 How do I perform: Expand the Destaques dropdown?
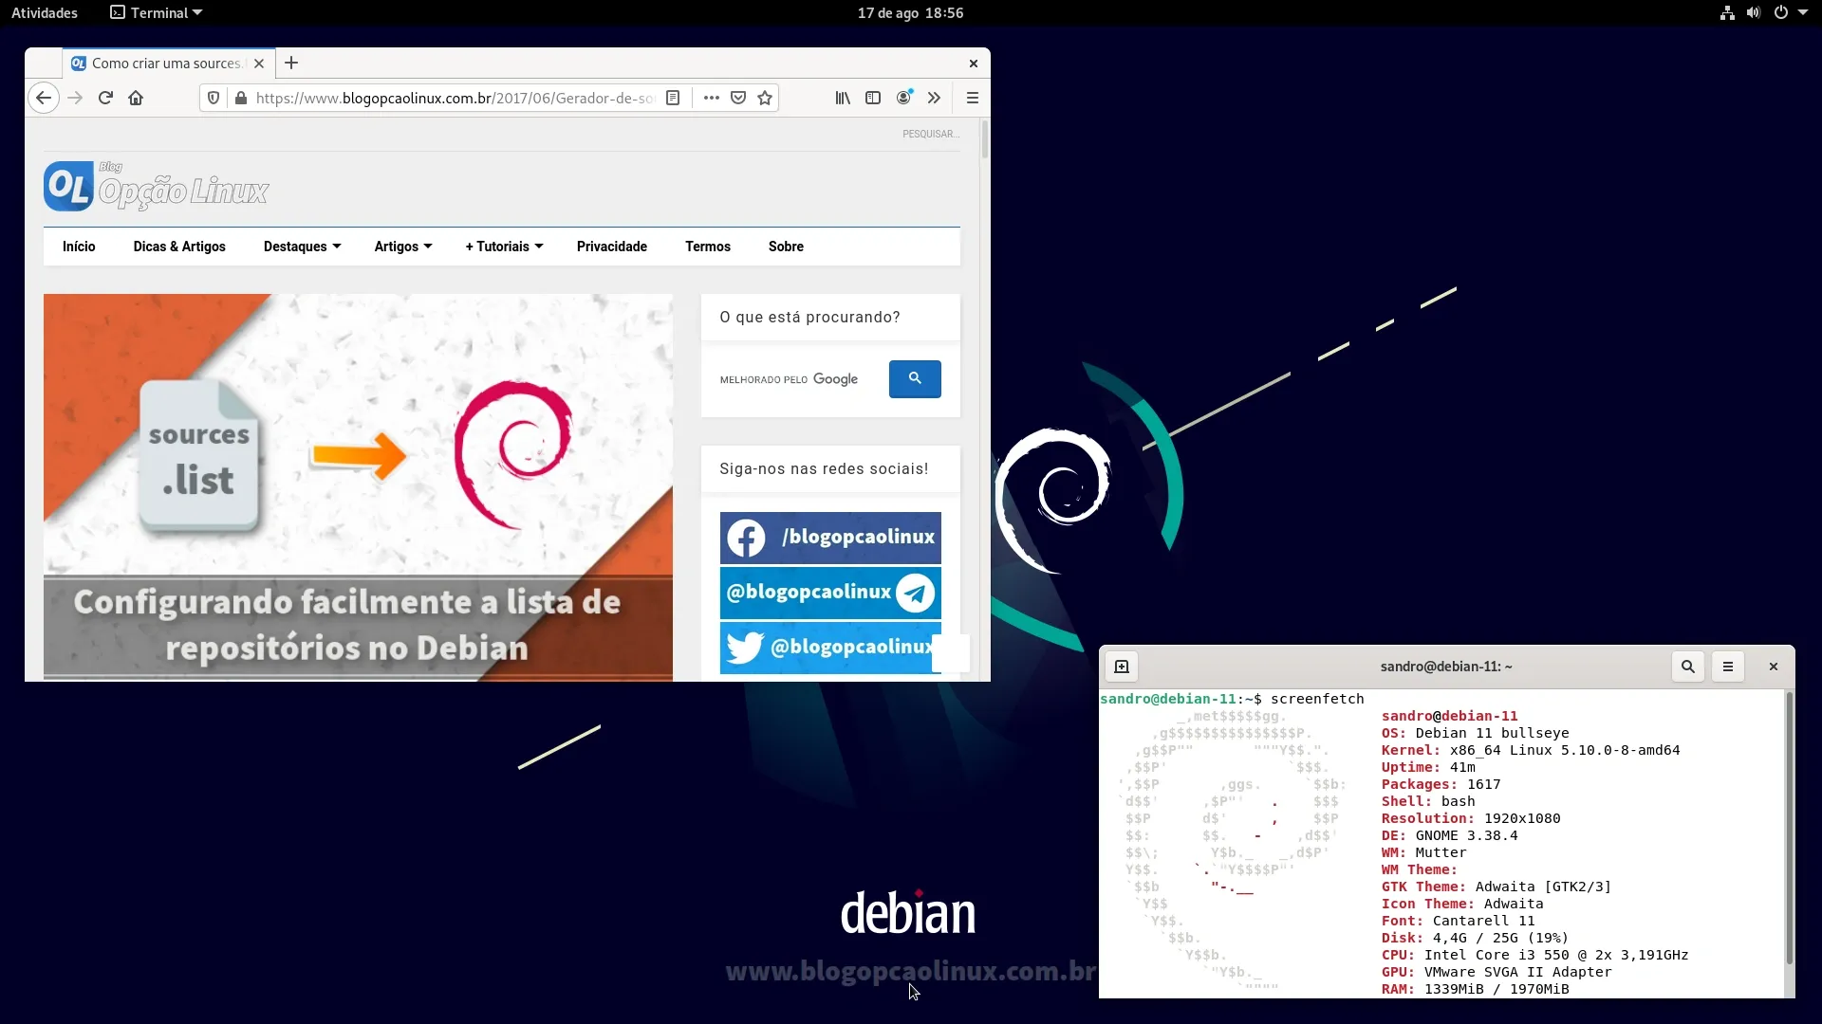pos(302,247)
